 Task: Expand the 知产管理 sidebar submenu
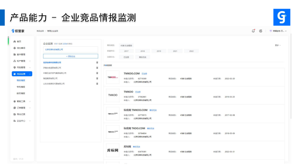point(30,61)
